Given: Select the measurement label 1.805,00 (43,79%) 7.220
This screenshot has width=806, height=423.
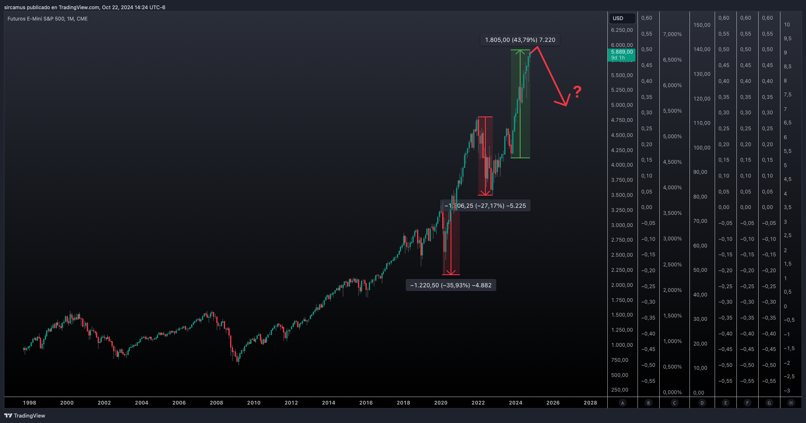Looking at the screenshot, I should (520, 40).
